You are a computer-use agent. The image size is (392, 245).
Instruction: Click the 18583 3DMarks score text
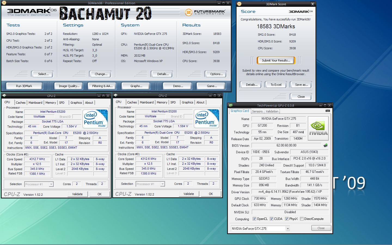276,26
